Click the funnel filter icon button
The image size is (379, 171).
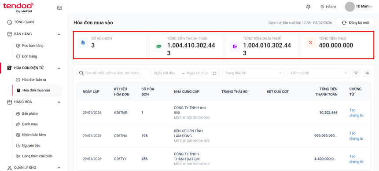[356, 73]
